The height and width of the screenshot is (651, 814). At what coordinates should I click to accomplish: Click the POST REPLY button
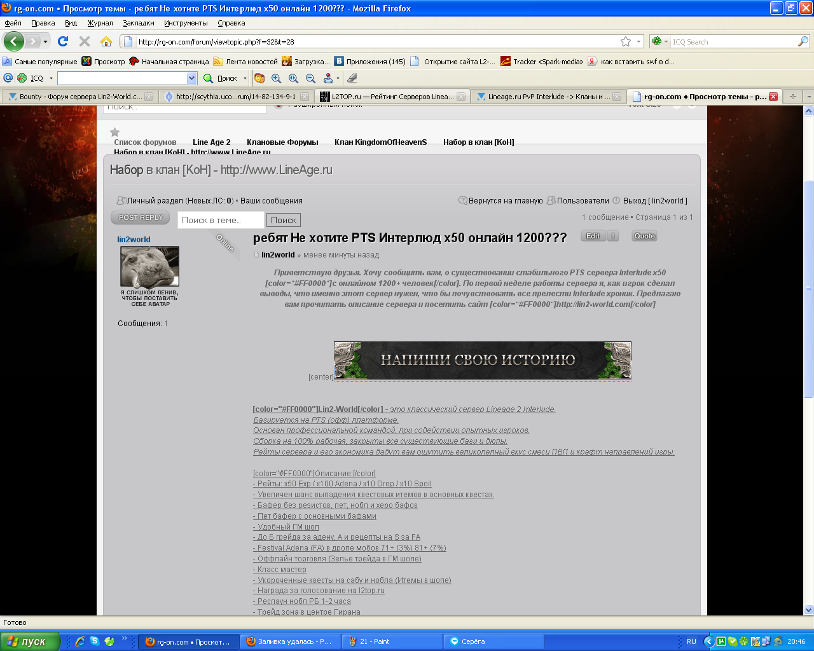tap(141, 217)
